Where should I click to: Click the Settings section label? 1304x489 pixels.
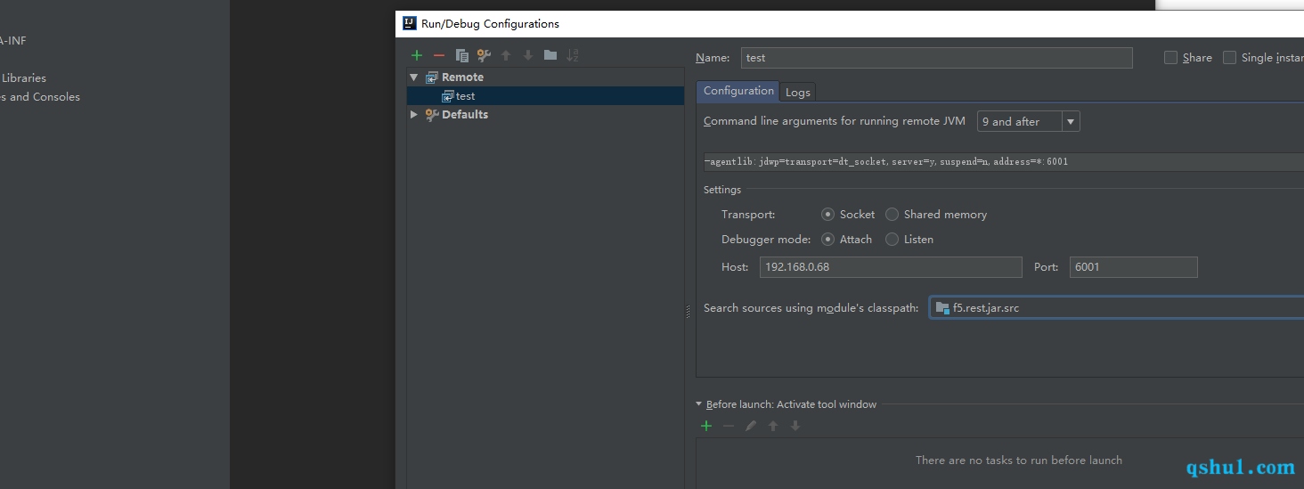pos(722,190)
